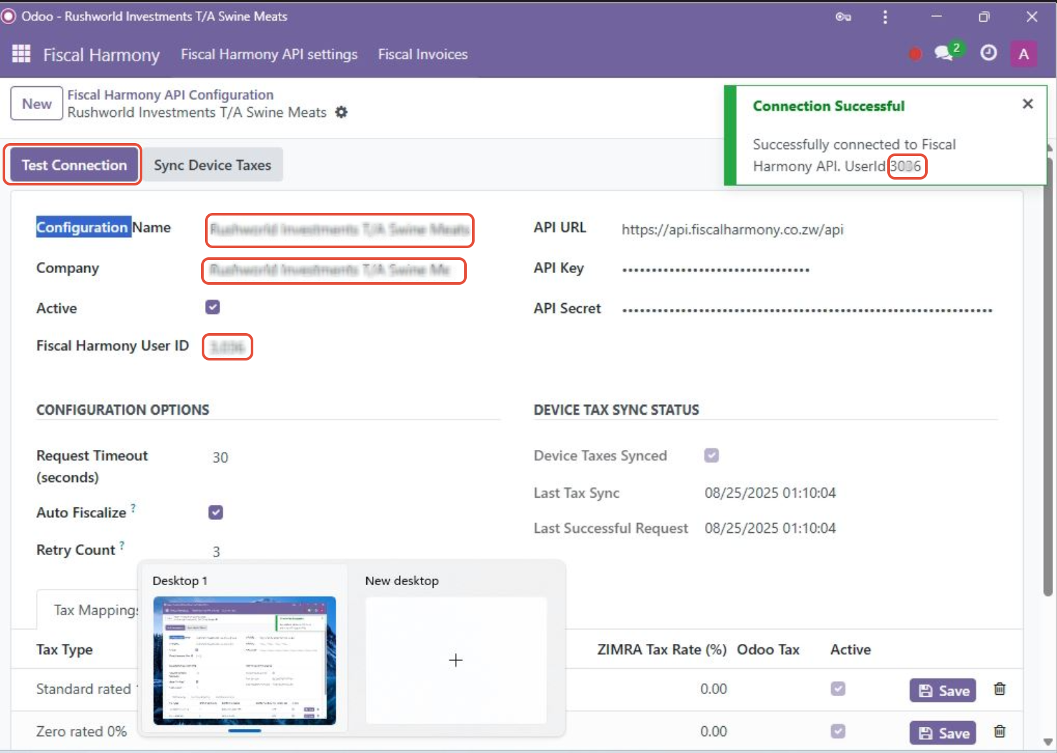
Task: Click the Fiscal Harmony app title
Action: coord(101,55)
